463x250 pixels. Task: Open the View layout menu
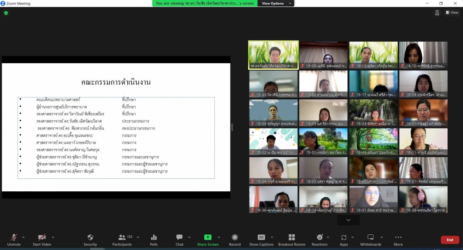(x=452, y=12)
